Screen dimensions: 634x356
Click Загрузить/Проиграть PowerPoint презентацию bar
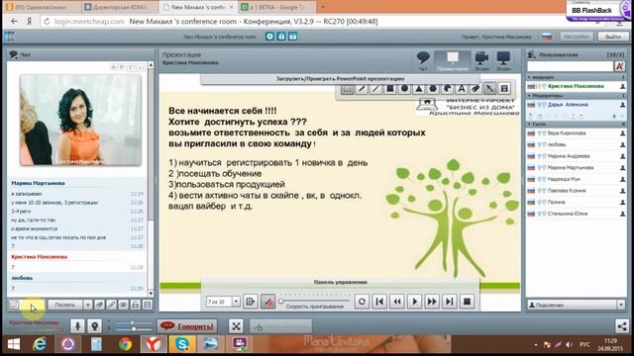coord(340,79)
